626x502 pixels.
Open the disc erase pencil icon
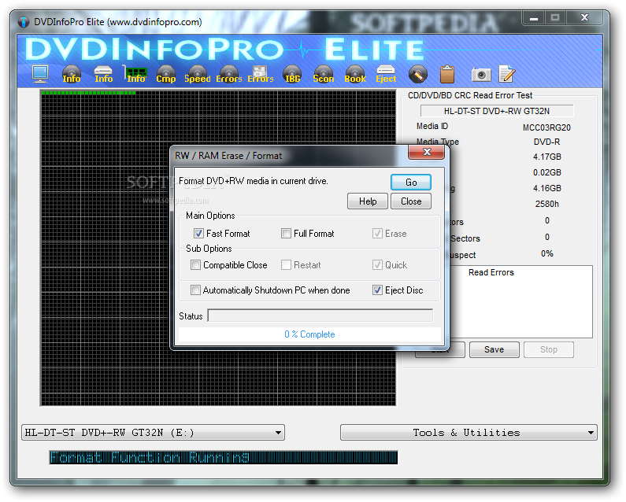tap(418, 74)
